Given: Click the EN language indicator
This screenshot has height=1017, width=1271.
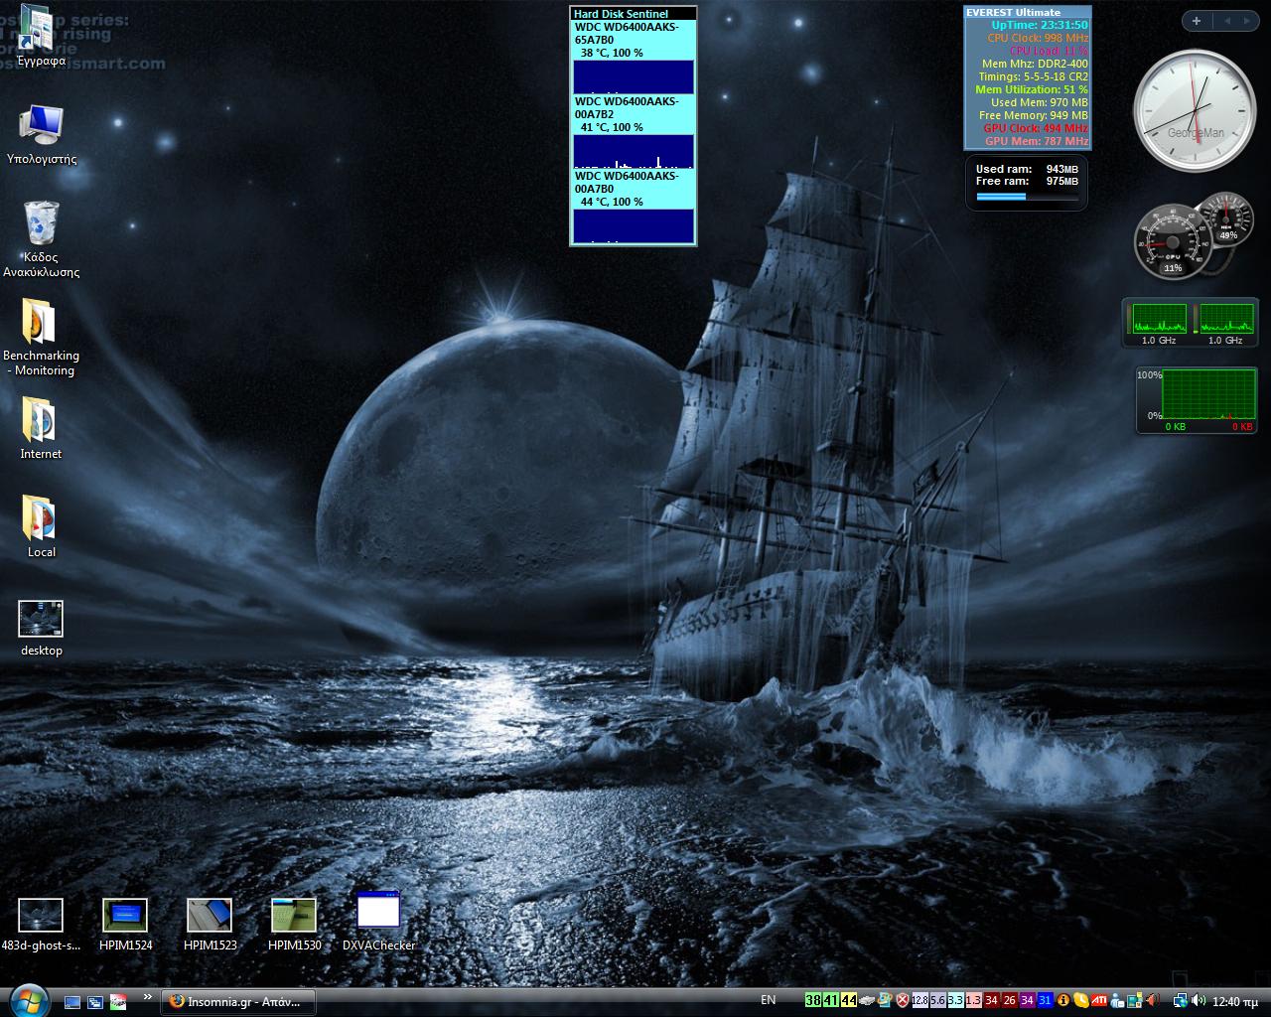Looking at the screenshot, I should pyautogui.click(x=768, y=1000).
